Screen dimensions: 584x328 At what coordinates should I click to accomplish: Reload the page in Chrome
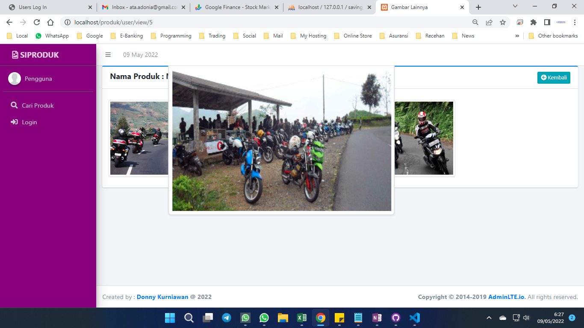coord(37,22)
